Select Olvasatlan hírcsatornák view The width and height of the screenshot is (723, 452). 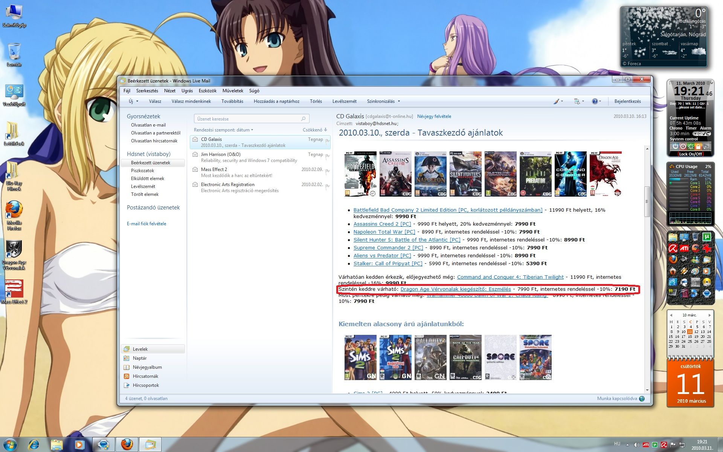click(x=154, y=141)
